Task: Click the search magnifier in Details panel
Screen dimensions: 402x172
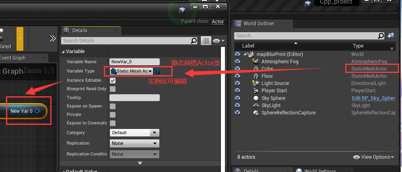Action: (194, 41)
